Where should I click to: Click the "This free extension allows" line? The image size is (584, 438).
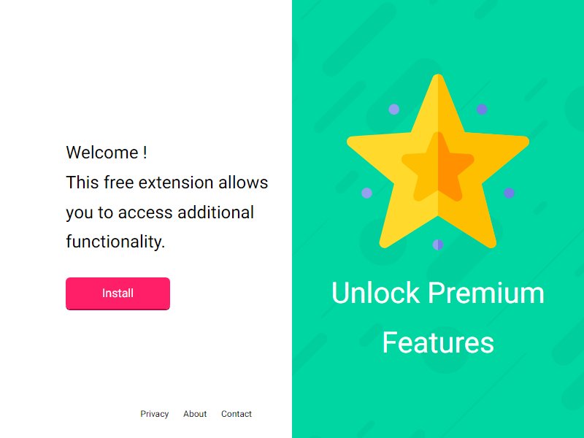tap(167, 182)
